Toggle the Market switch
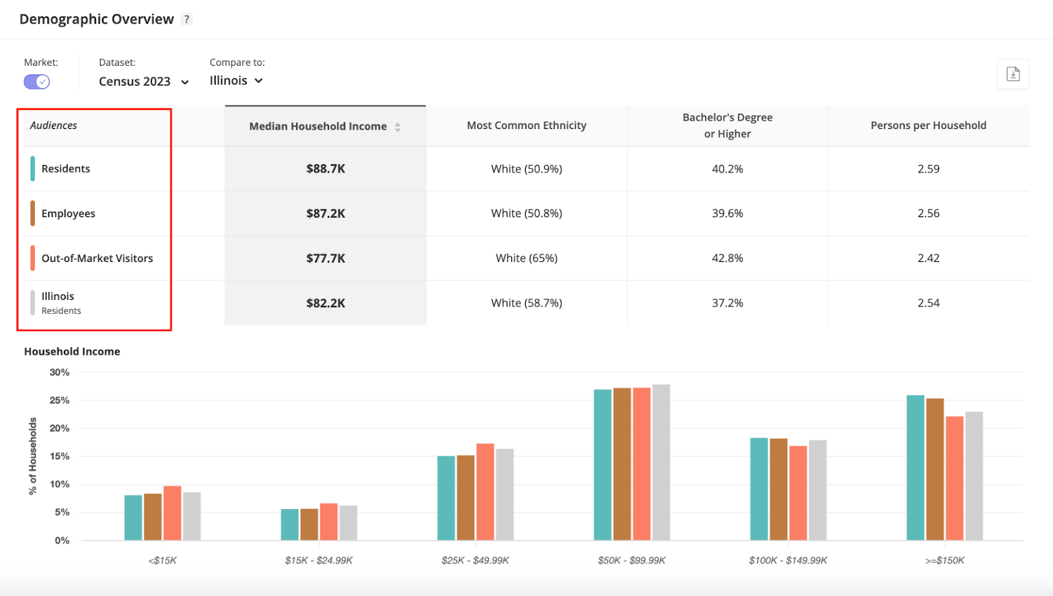The width and height of the screenshot is (1053, 596). pos(37,82)
